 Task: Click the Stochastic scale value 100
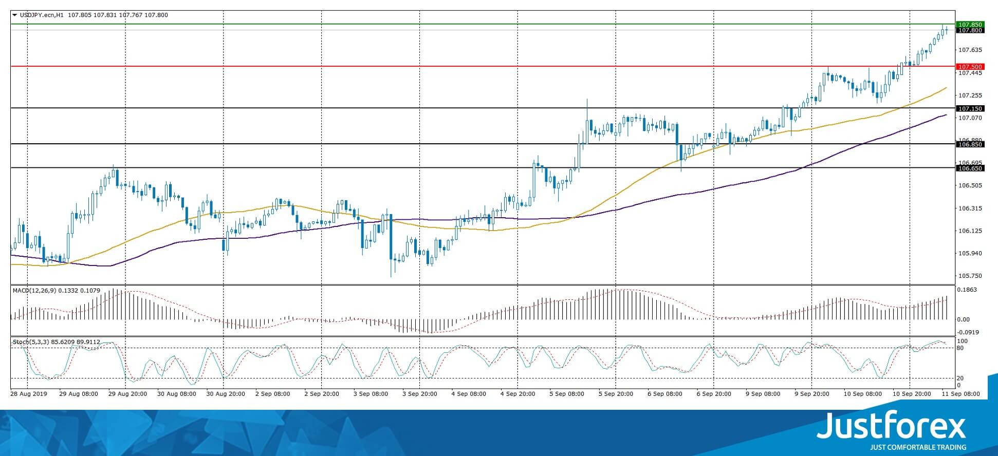coord(962,341)
